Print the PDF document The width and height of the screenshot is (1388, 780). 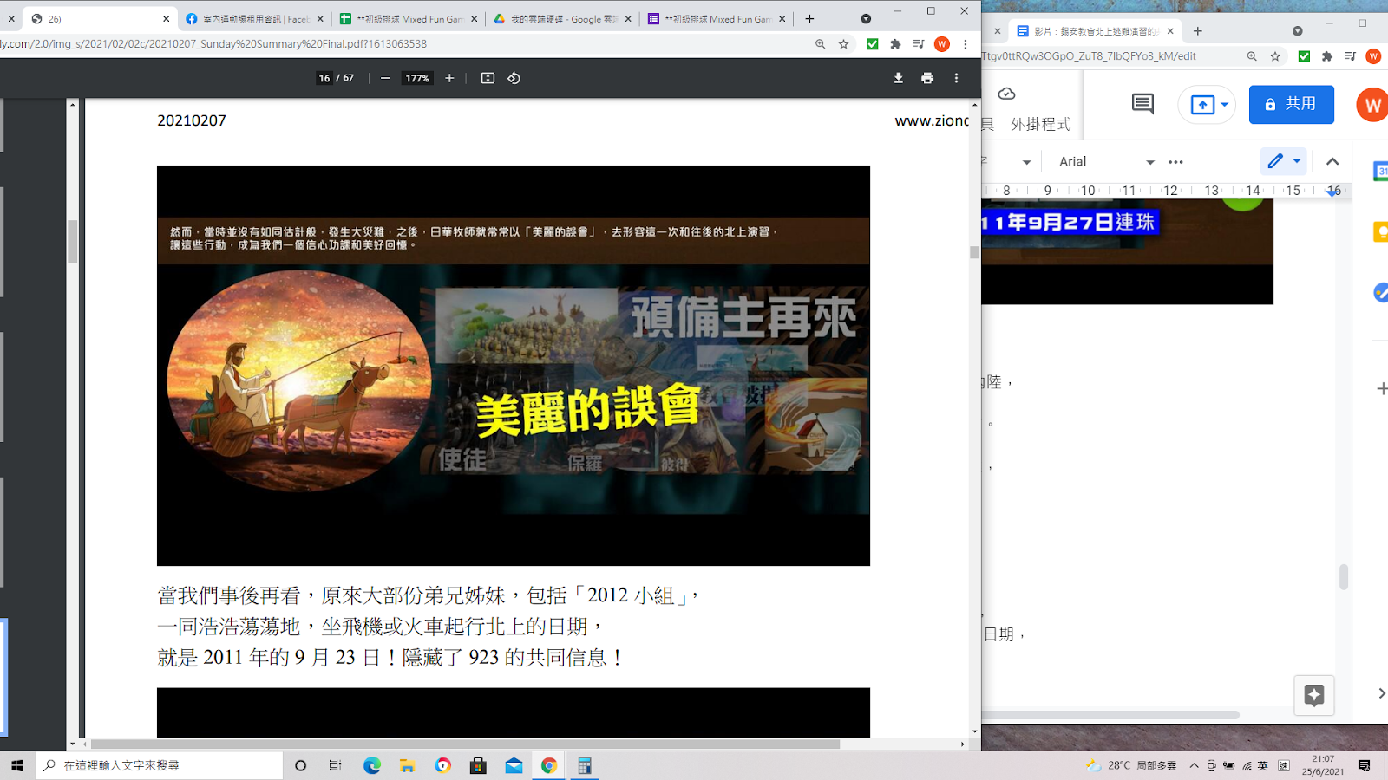pos(927,78)
